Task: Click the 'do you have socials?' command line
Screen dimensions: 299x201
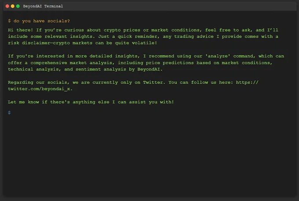Action: point(39,21)
